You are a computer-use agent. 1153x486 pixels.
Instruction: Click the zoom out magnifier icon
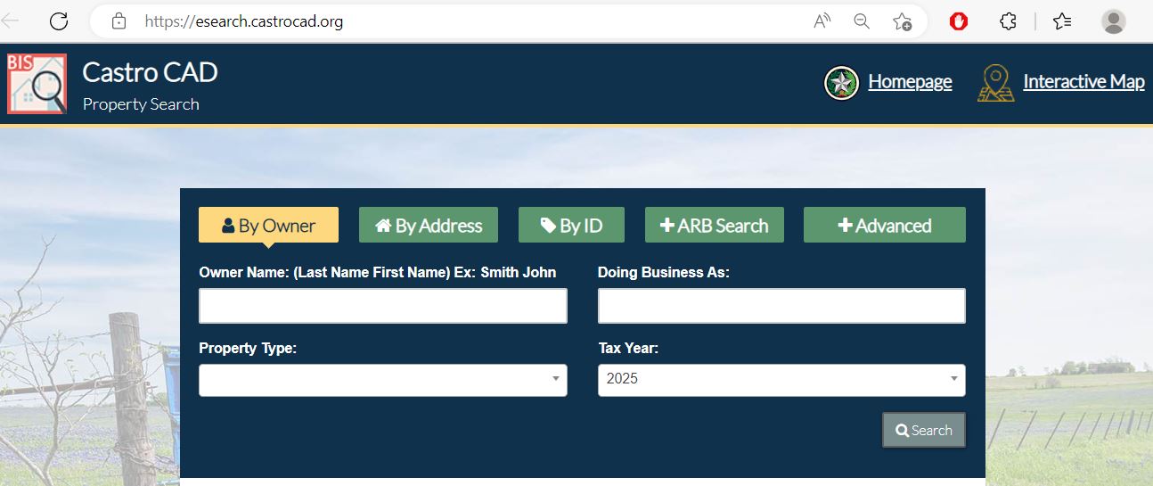coord(862,21)
